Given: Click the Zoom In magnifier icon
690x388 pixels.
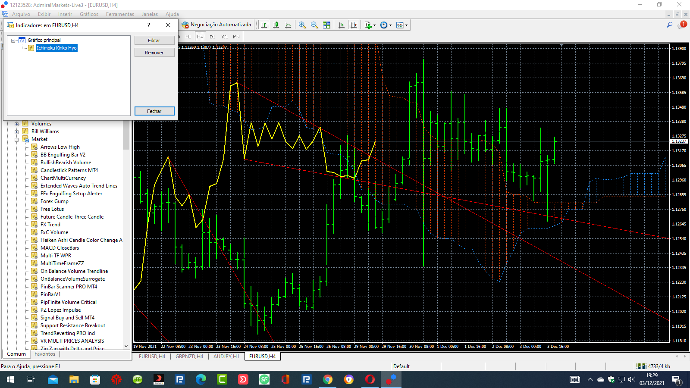Looking at the screenshot, I should tap(302, 25).
